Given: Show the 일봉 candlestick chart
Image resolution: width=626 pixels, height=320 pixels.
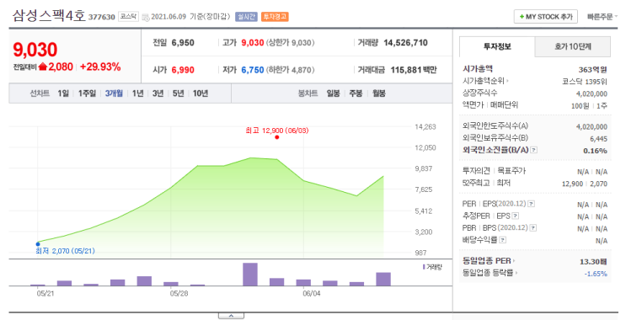Looking at the screenshot, I should tap(333, 93).
